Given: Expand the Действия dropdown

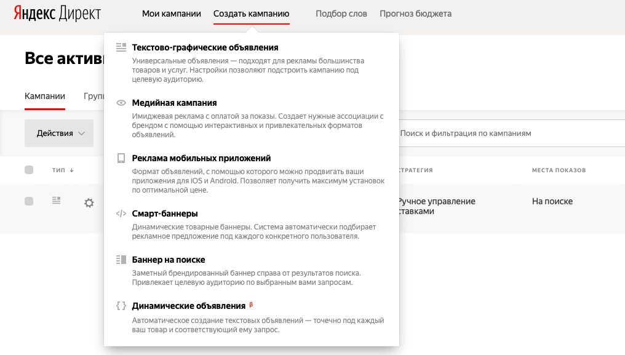Looking at the screenshot, I should 59,134.
